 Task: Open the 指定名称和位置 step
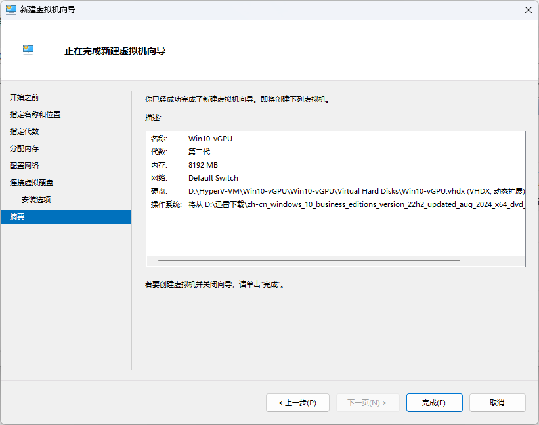click(35, 114)
